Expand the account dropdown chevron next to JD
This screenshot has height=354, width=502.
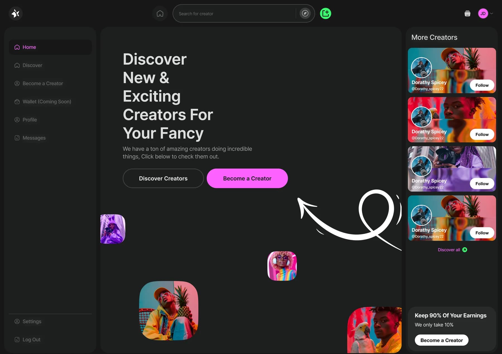[492, 13]
